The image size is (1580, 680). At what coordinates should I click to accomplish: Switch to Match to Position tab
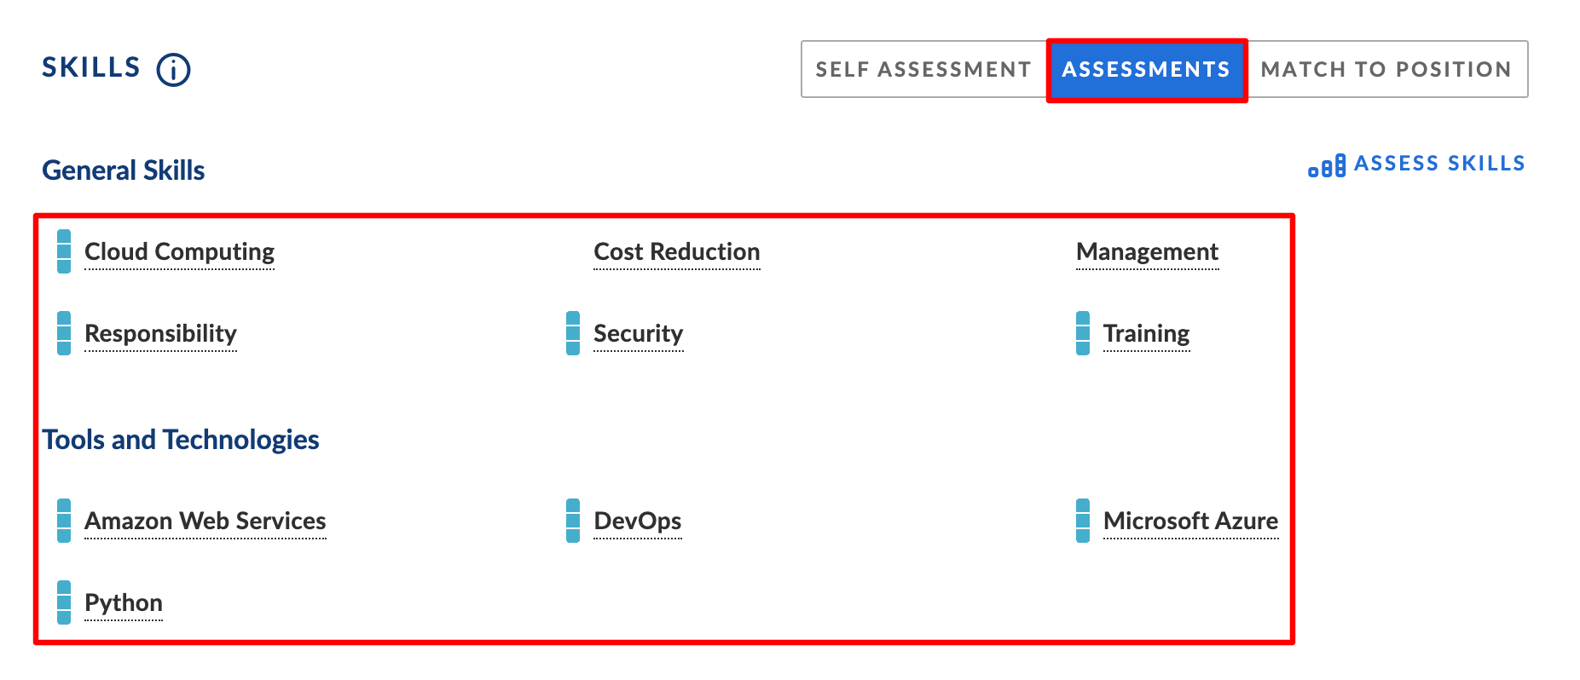[1386, 69]
